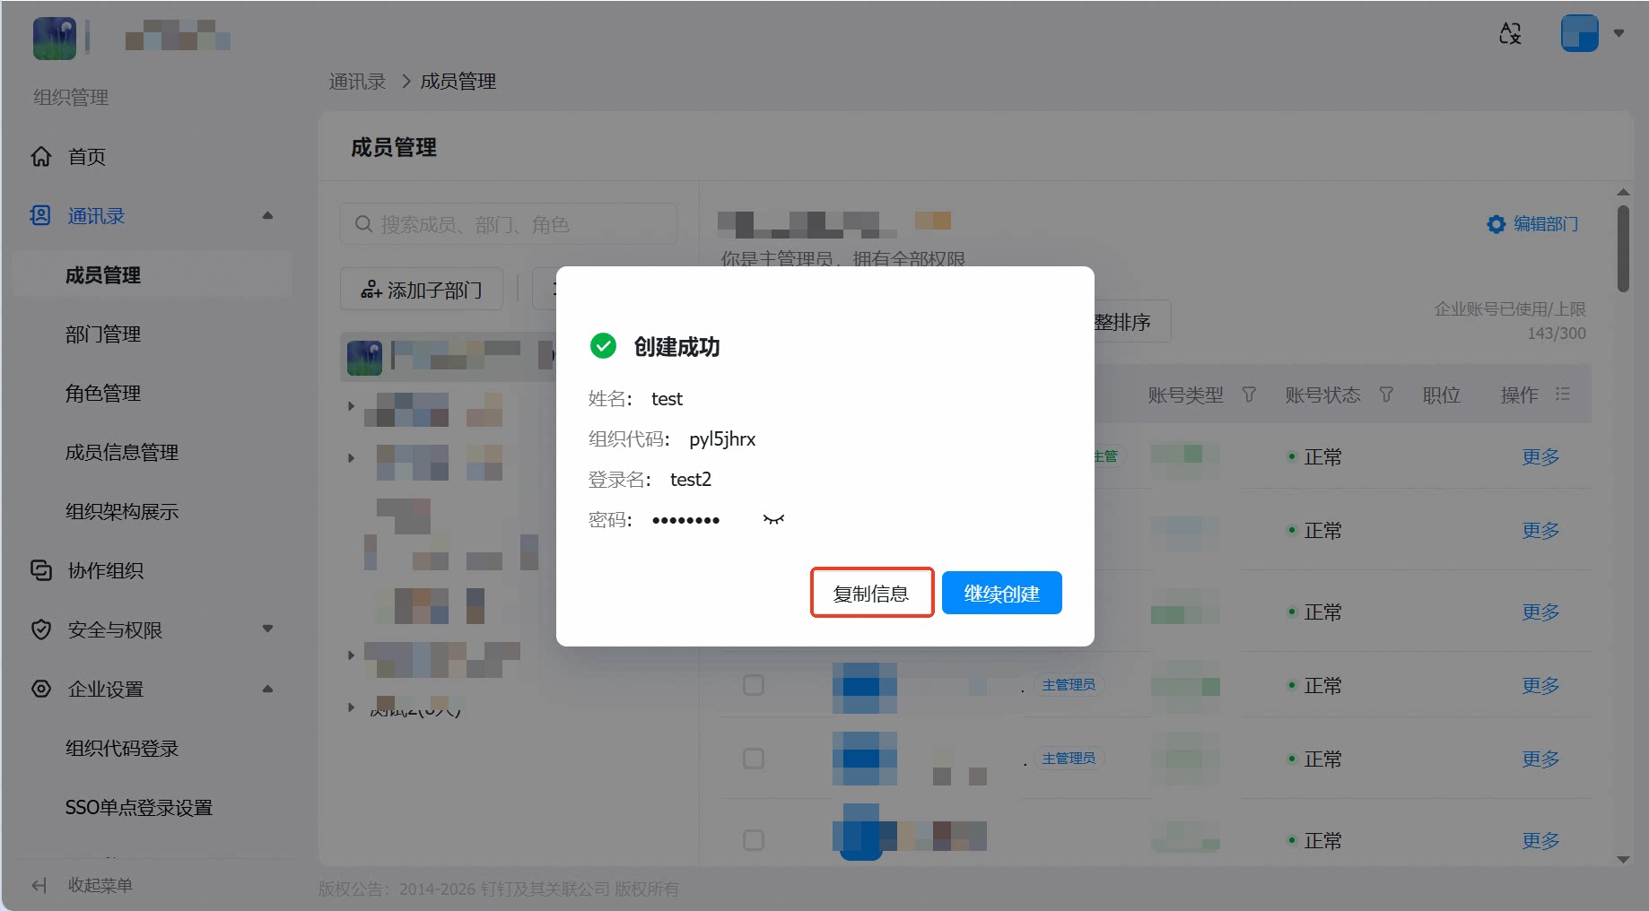Click the 编辑部门 gear icon
The image size is (1649, 911).
click(x=1496, y=224)
